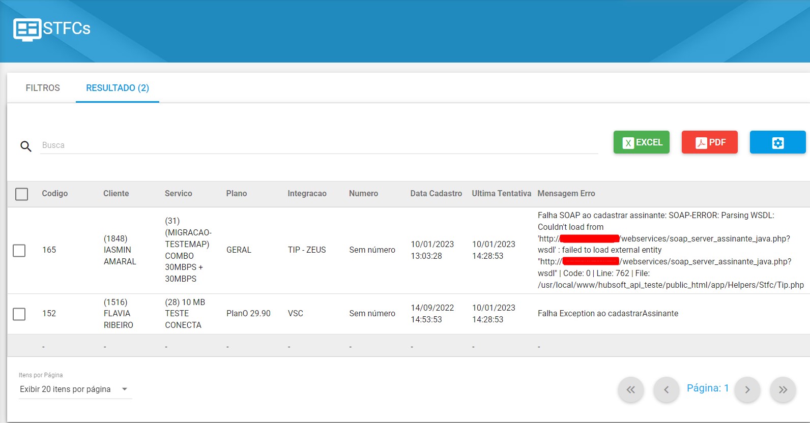Open the 'Exibir 20 itens por página' dropdown
Screen dimensions: 810x423
75,389
